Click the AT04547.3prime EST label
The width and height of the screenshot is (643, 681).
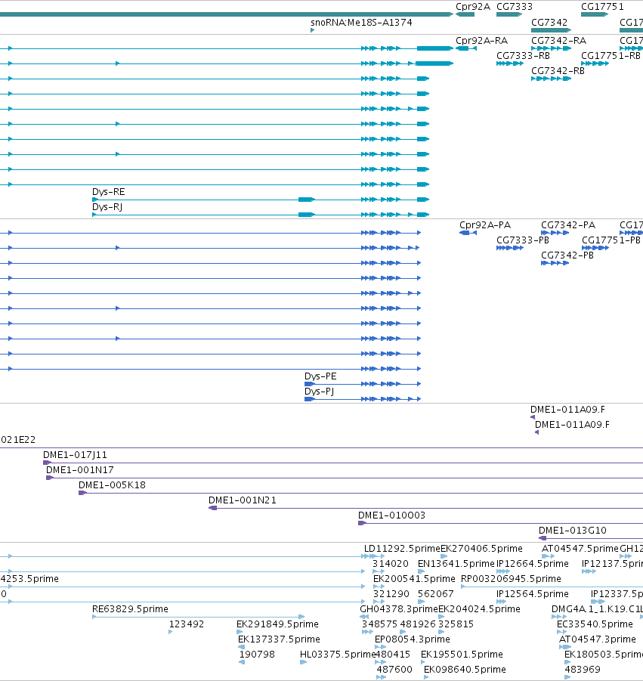tap(598, 639)
